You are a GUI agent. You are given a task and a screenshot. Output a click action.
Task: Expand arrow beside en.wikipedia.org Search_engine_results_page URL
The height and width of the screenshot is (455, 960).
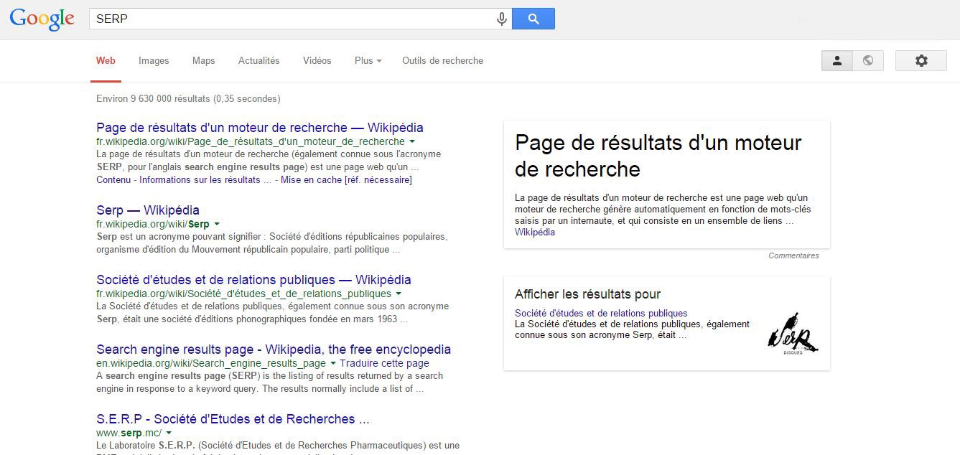tap(333, 364)
